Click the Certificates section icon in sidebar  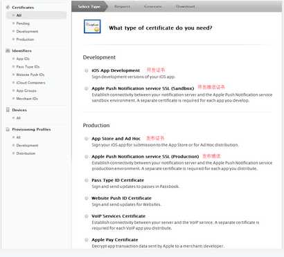pos(8,8)
